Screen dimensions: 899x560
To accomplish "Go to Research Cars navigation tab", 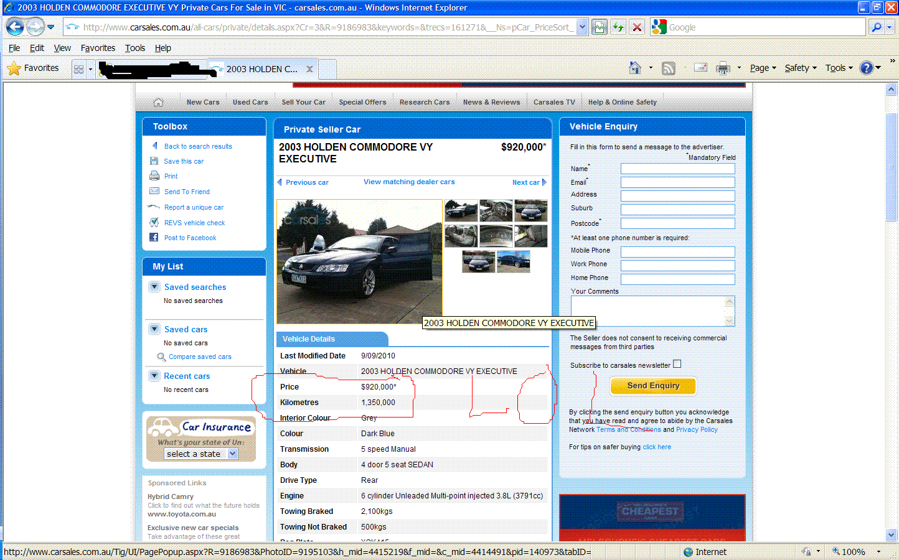I will pyautogui.click(x=424, y=102).
